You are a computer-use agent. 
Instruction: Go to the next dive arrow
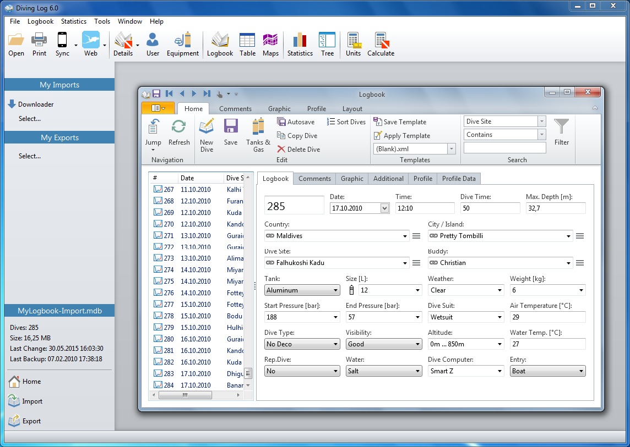(x=194, y=93)
